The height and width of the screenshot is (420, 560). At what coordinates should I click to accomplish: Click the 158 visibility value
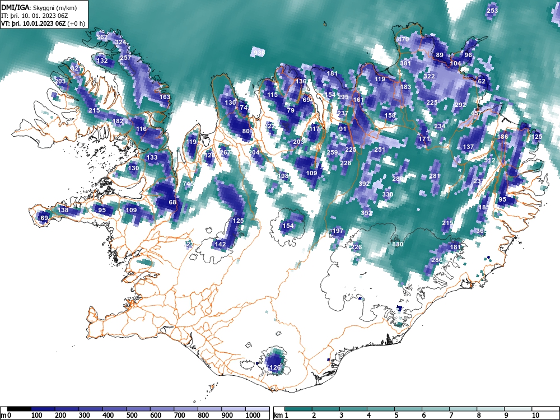[390, 115]
